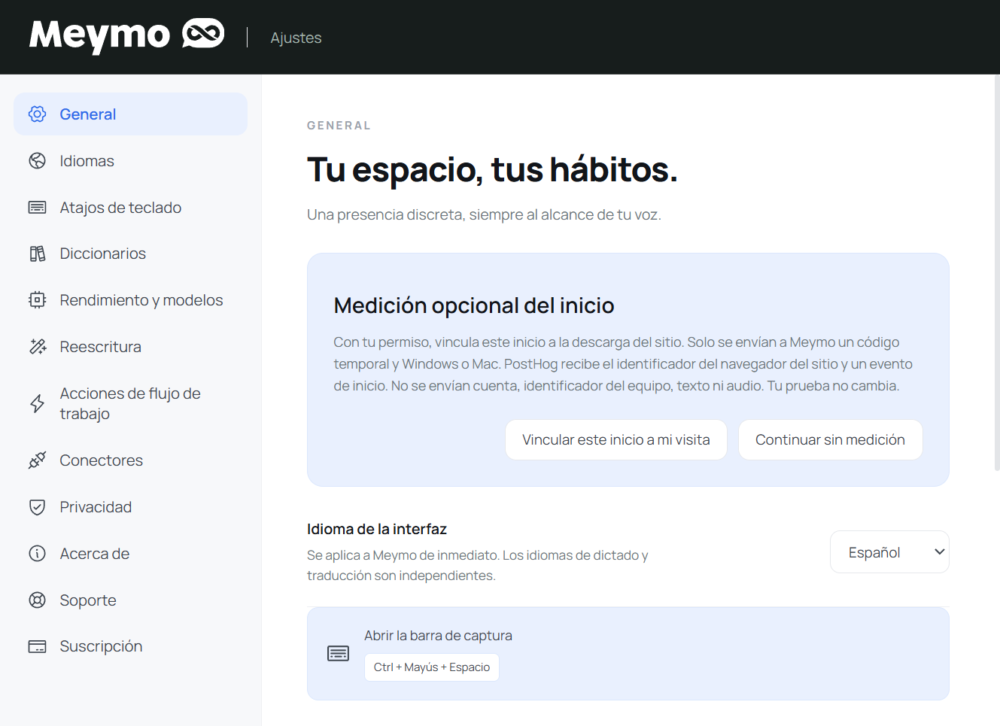Click the Idiomas globe icon

(x=37, y=161)
